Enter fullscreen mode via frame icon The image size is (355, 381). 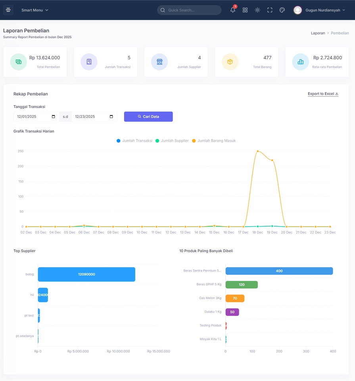(x=270, y=10)
